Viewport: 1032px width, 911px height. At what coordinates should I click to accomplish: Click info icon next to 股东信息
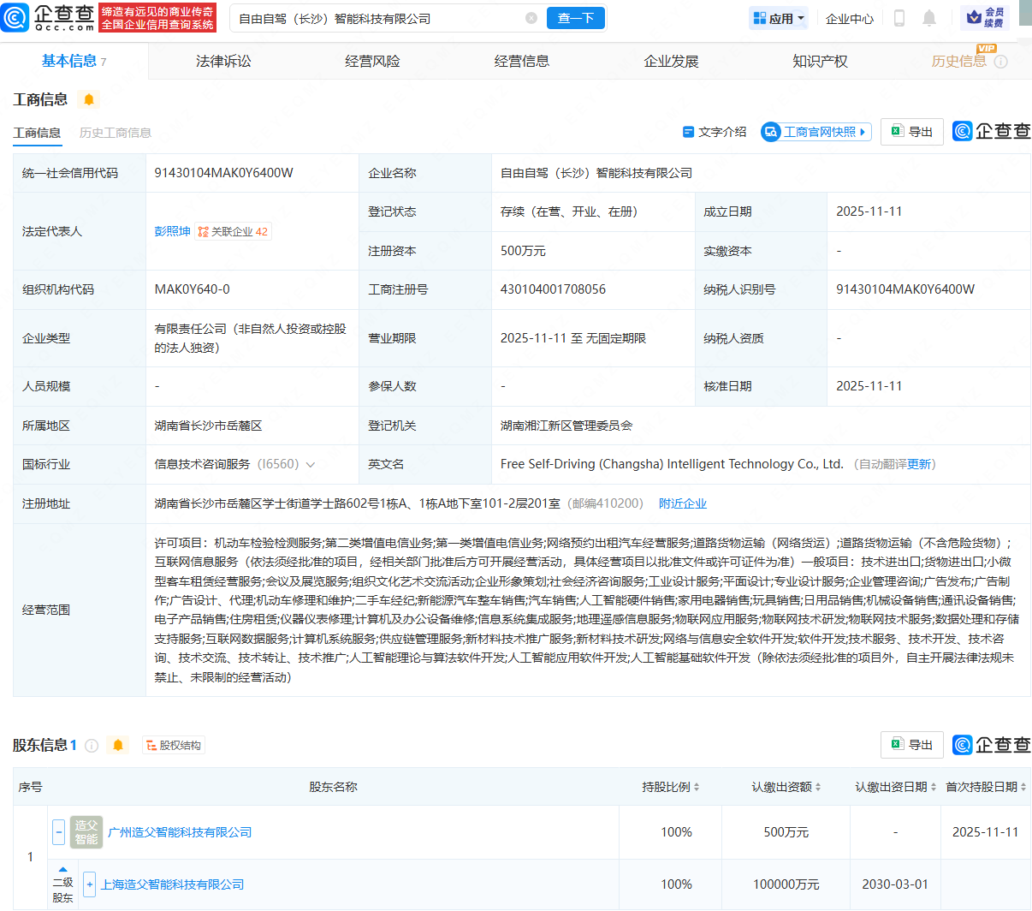(92, 746)
